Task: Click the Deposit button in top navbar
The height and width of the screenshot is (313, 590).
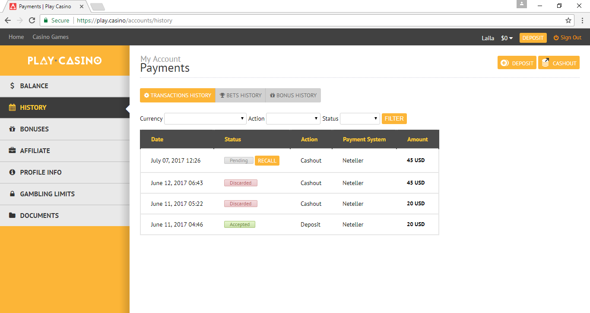Action: (533, 38)
